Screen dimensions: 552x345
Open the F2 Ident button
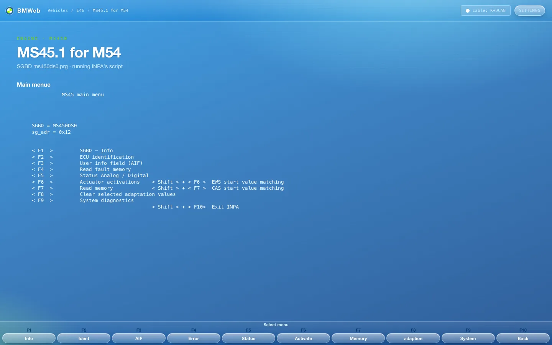pyautogui.click(x=84, y=338)
